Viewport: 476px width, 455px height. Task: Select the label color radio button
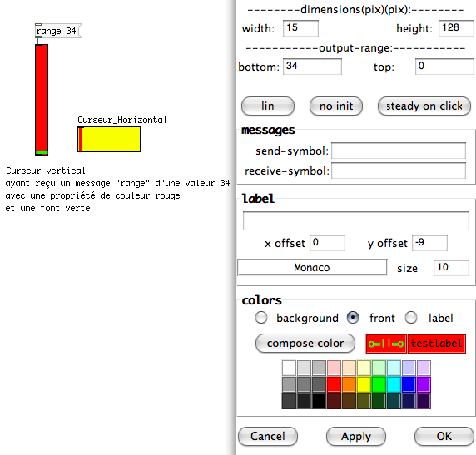tap(411, 318)
